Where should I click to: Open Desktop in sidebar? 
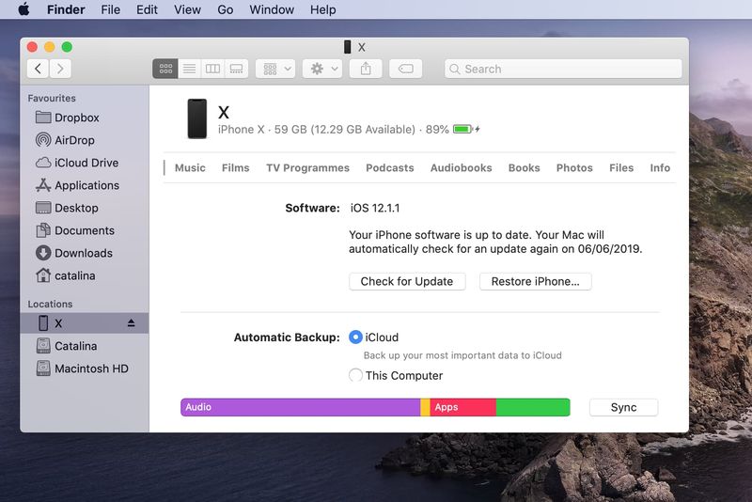(x=85, y=208)
